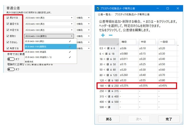Viewport: 189px width, 128px height.
Task: Click the minus icon to remove tolerance class
Action: [111, 35]
